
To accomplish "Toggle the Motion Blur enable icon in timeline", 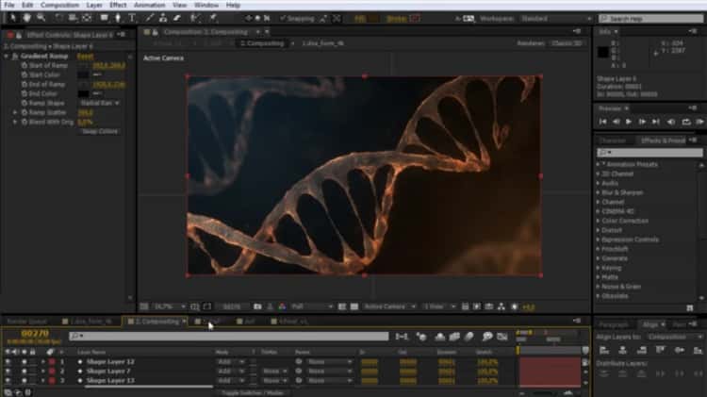I will [469, 337].
